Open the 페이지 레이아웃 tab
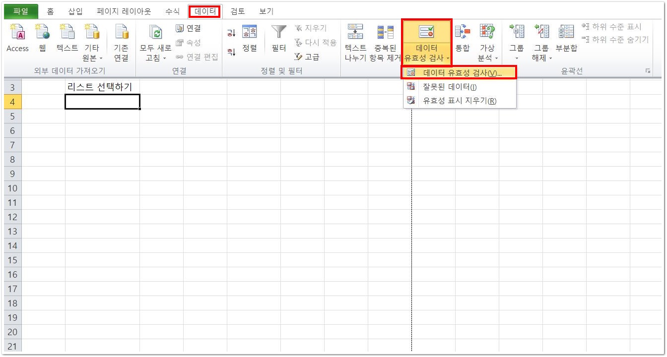 point(124,11)
